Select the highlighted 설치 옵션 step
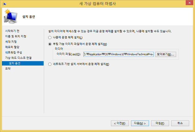Screen dimensions: 195x132 [23, 63]
